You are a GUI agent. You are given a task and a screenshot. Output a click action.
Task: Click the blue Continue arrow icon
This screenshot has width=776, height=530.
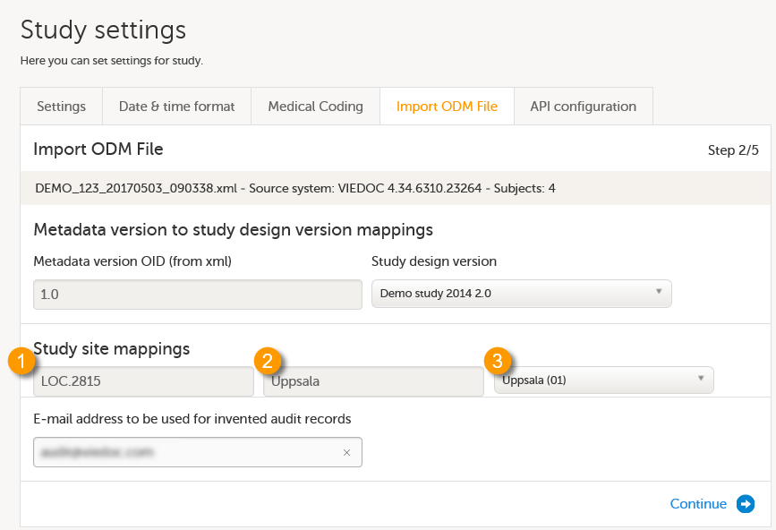(746, 504)
